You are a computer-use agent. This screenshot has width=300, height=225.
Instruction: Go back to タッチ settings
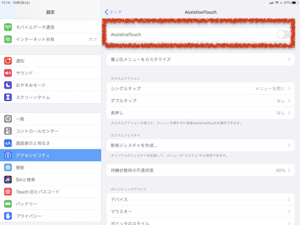[113, 12]
